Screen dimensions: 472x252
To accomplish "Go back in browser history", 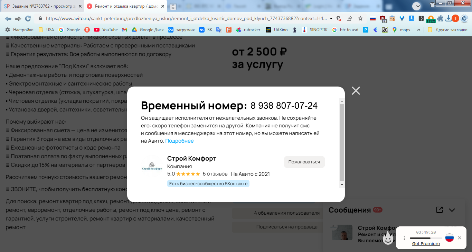I will [x=8, y=18].
